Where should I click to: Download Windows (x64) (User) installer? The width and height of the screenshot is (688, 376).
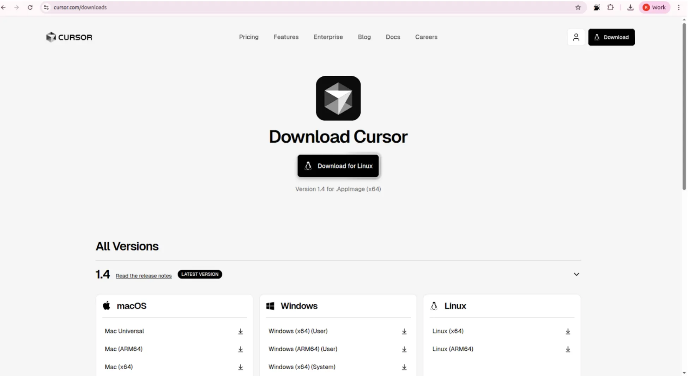(x=404, y=331)
